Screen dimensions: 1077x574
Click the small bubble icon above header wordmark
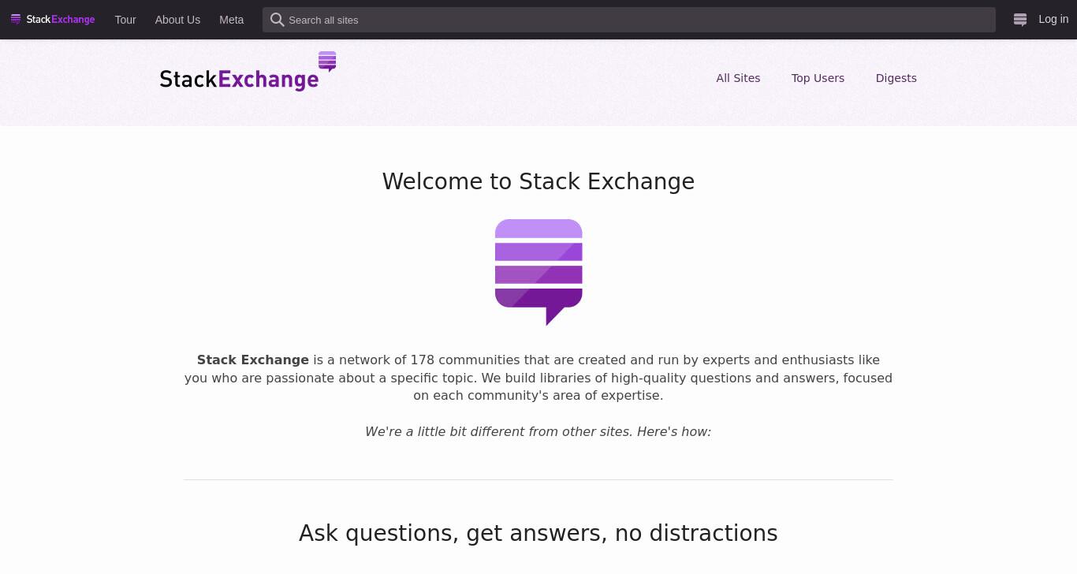tap(327, 61)
